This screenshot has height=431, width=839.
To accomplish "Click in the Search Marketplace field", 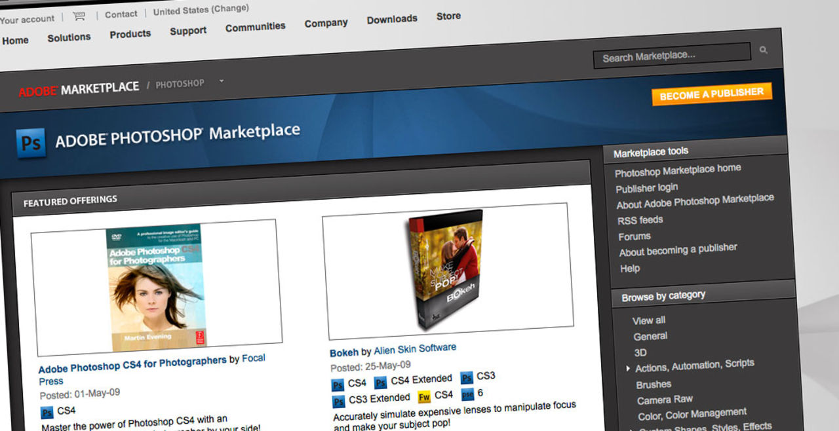I will click(x=672, y=56).
